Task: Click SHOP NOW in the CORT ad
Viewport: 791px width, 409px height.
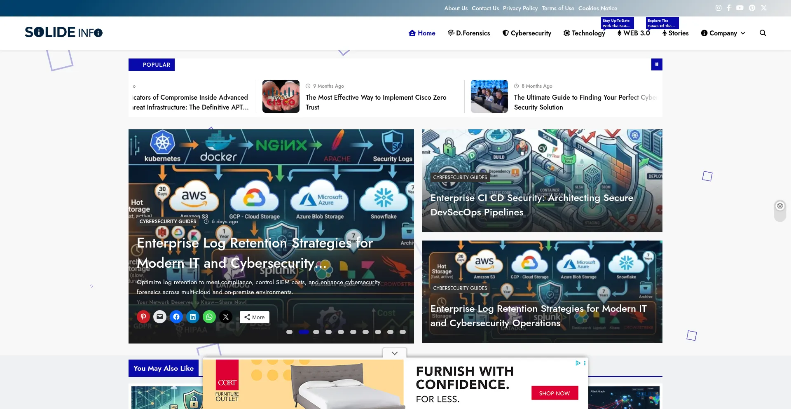Action: tap(555, 393)
